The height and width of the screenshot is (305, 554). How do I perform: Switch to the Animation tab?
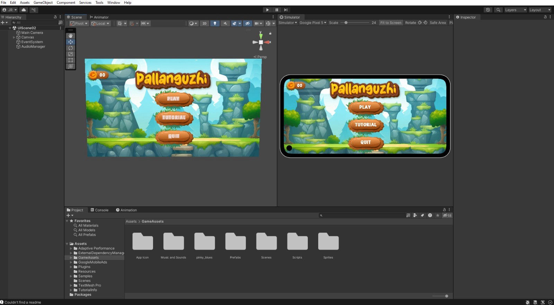coord(126,210)
